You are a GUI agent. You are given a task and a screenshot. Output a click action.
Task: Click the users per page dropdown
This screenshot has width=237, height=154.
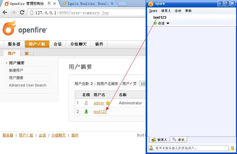click(142, 84)
